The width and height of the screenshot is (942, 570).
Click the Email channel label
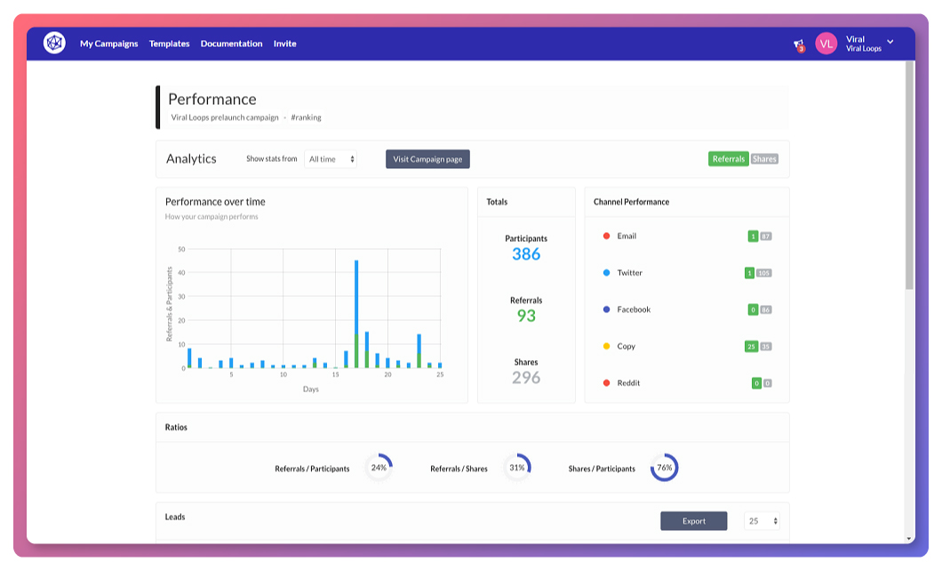coord(627,236)
